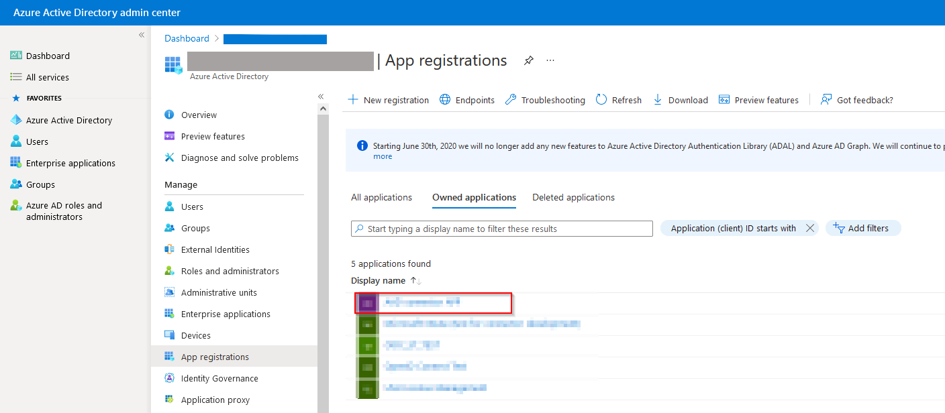
Task: Start a New registration
Action: tap(388, 99)
